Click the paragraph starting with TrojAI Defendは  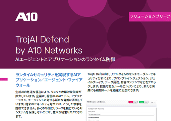[122, 82]
